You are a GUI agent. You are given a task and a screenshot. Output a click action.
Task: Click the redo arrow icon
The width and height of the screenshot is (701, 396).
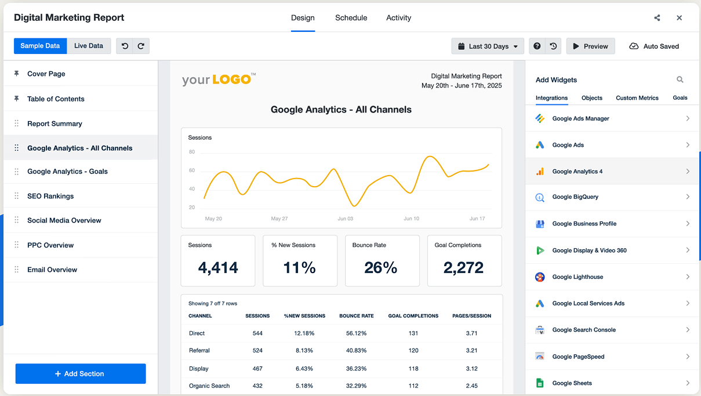pyautogui.click(x=140, y=46)
